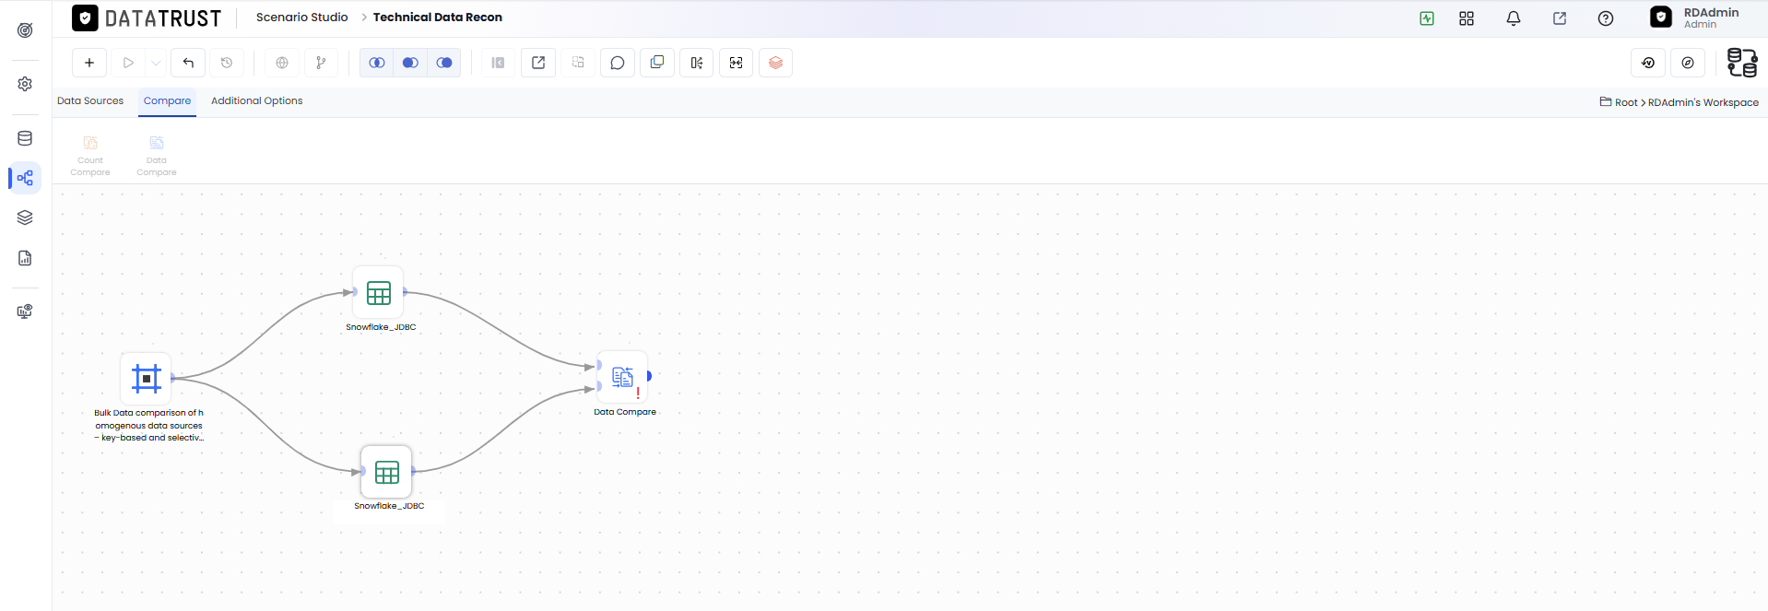Toggle the left-filled overlapping-circles join mode

(410, 63)
